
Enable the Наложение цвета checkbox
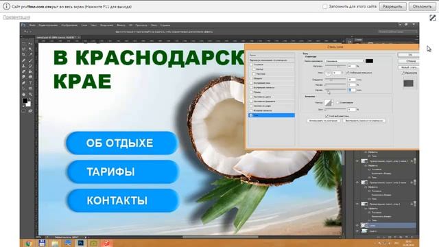coord(251,97)
